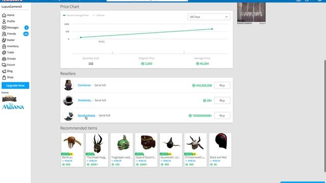Click the average price 40,304 value

[x=202, y=64]
